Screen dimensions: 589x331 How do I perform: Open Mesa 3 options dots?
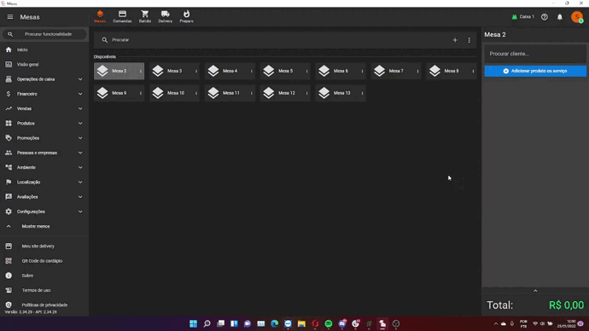pos(196,71)
